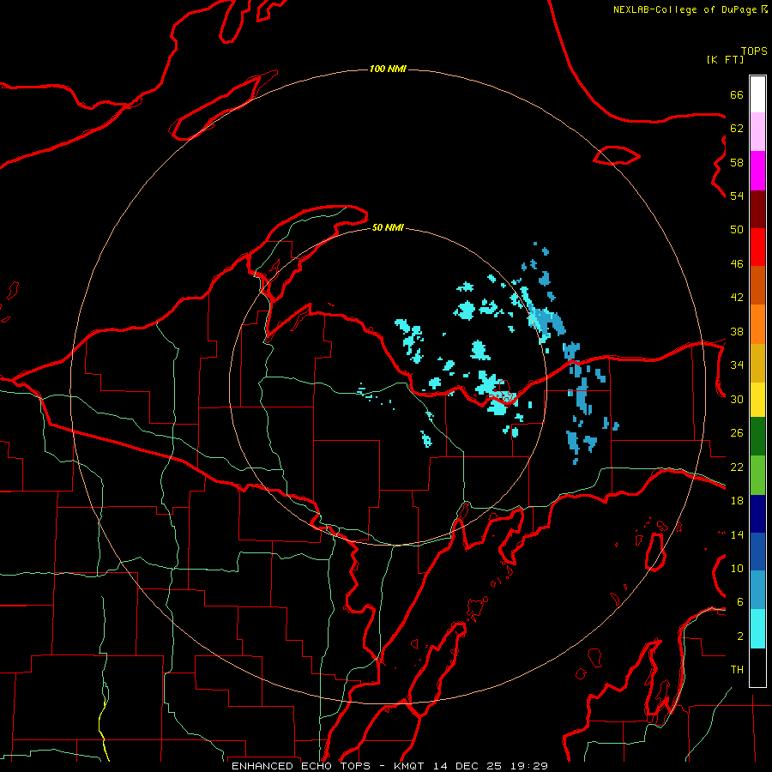
Task: Click the light green 18-22 kft legend swatch
Action: pyautogui.click(x=757, y=475)
